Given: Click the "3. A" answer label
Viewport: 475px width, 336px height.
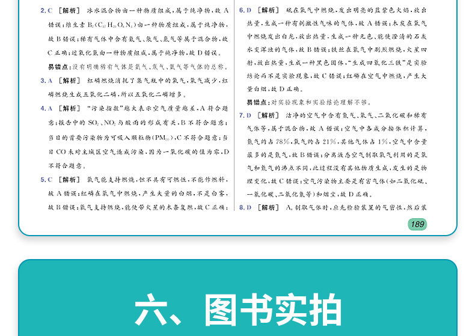Looking at the screenshot, I should tap(46, 80).
